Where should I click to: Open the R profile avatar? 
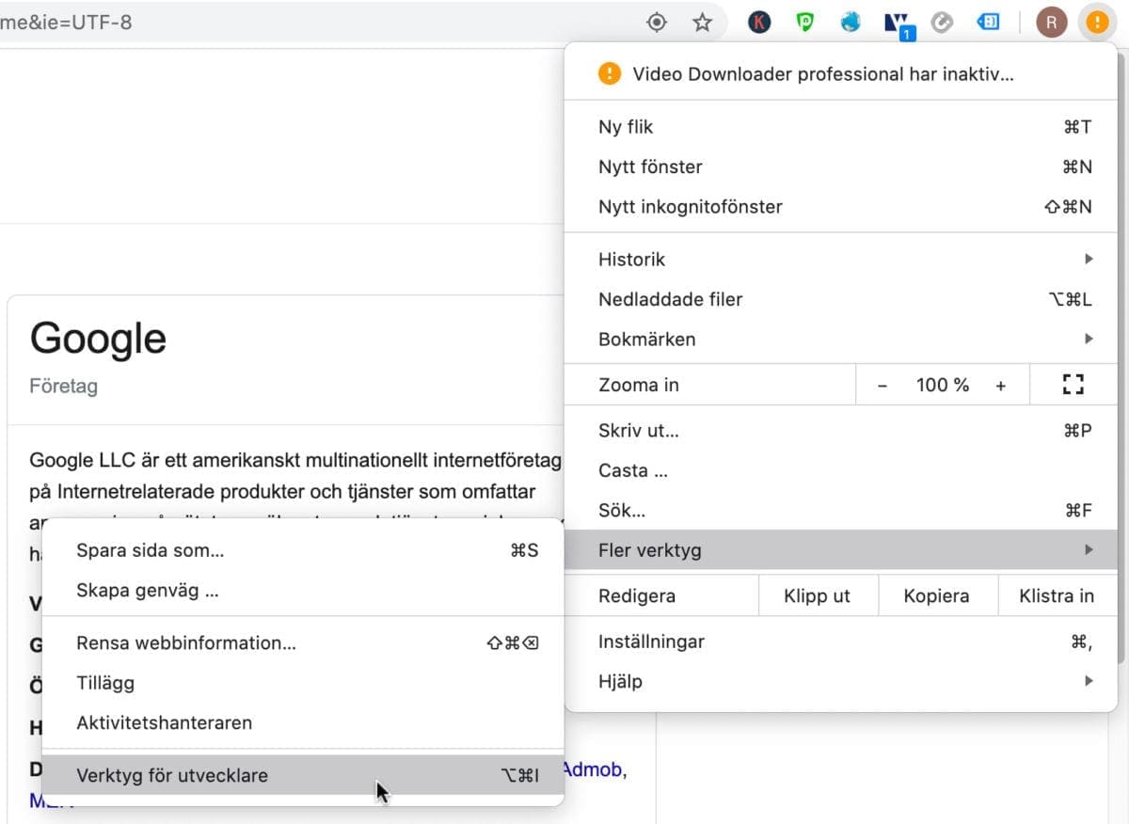point(1051,23)
